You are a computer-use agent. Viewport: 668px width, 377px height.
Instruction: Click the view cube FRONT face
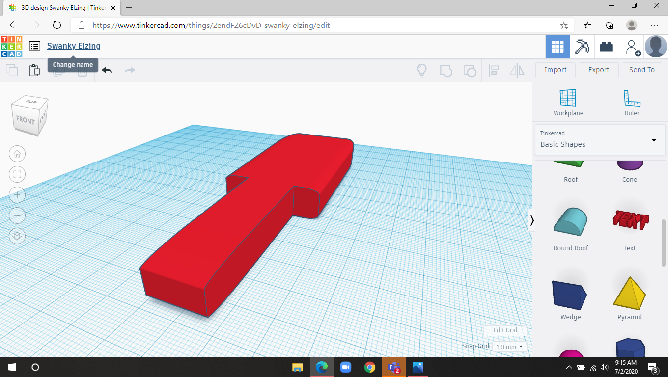click(x=26, y=119)
